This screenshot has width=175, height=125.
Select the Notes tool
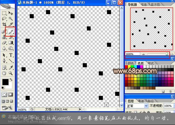coord(4,67)
